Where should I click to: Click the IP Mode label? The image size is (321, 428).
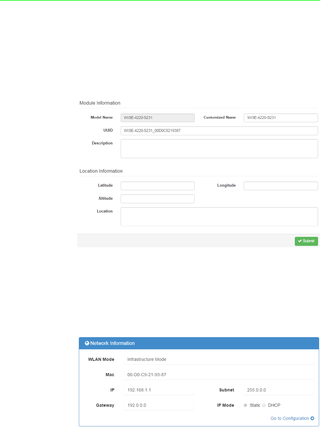point(226,405)
